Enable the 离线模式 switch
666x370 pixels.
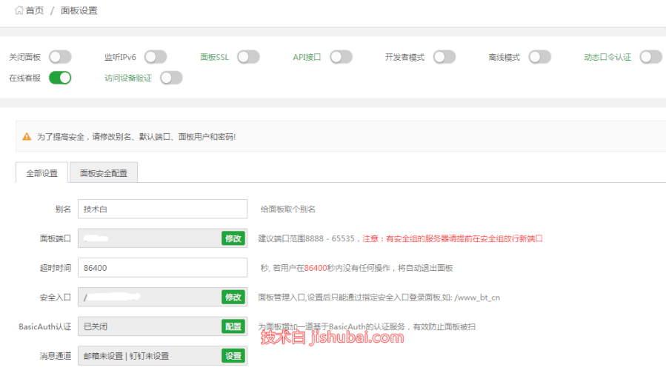(540, 57)
